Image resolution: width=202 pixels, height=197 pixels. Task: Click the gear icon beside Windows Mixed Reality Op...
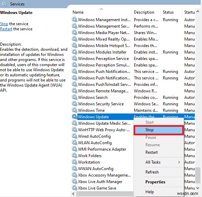click(x=75, y=39)
